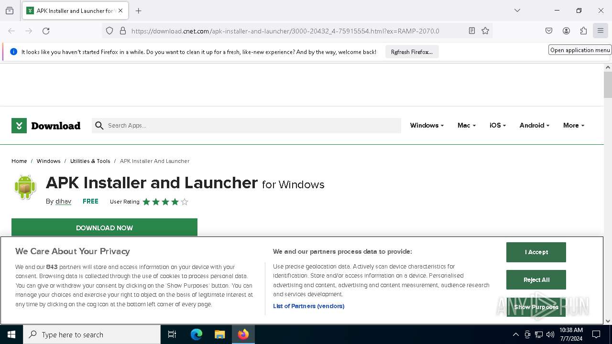Open List of Partners (vendors) link
Screen dimensions: 612x344
[308, 306]
